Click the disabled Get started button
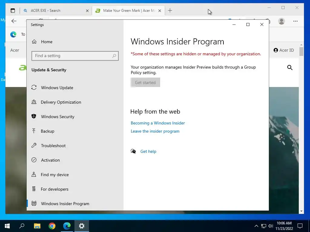The image size is (310, 232). coord(145,82)
